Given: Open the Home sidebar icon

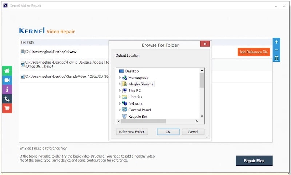Looking at the screenshot, I should coord(7,71).
